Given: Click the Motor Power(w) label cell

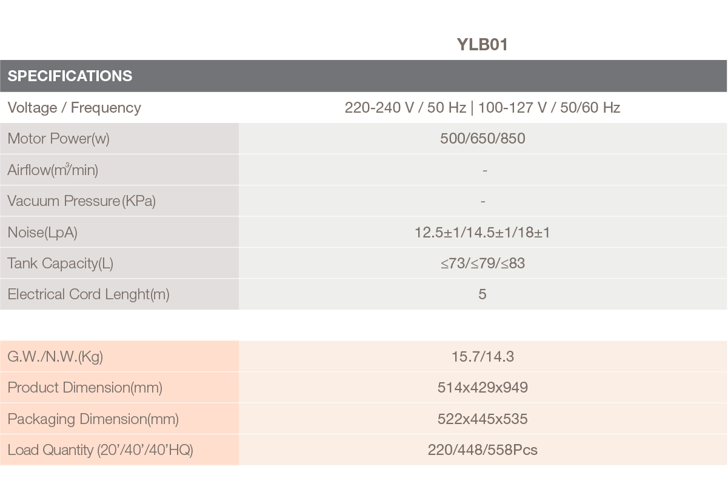Looking at the screenshot, I should [x=119, y=139].
